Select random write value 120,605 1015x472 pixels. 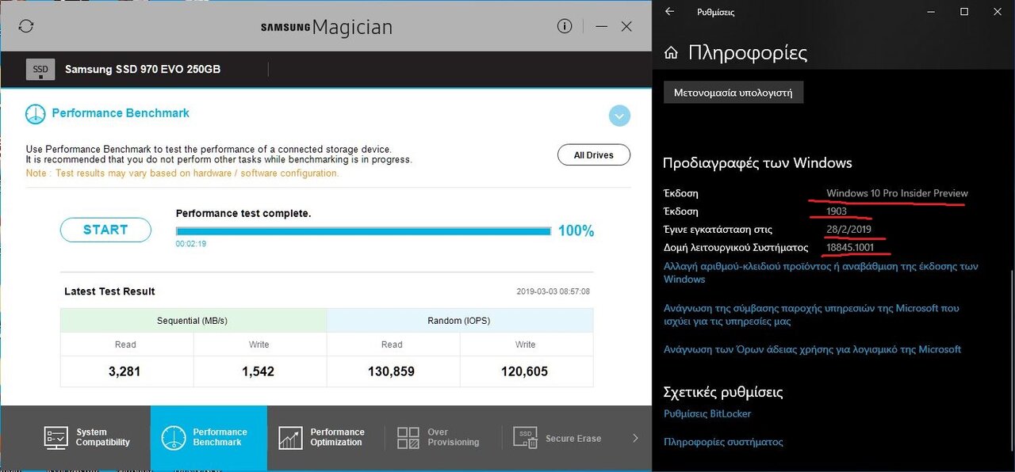pos(525,371)
